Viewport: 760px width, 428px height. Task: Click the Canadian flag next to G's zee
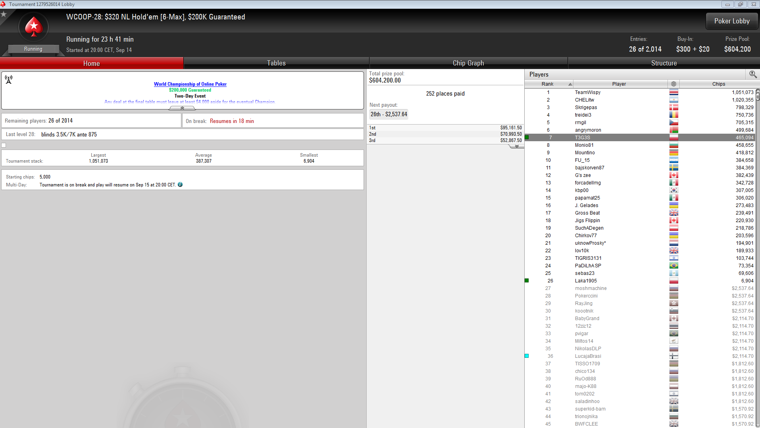[x=673, y=175]
